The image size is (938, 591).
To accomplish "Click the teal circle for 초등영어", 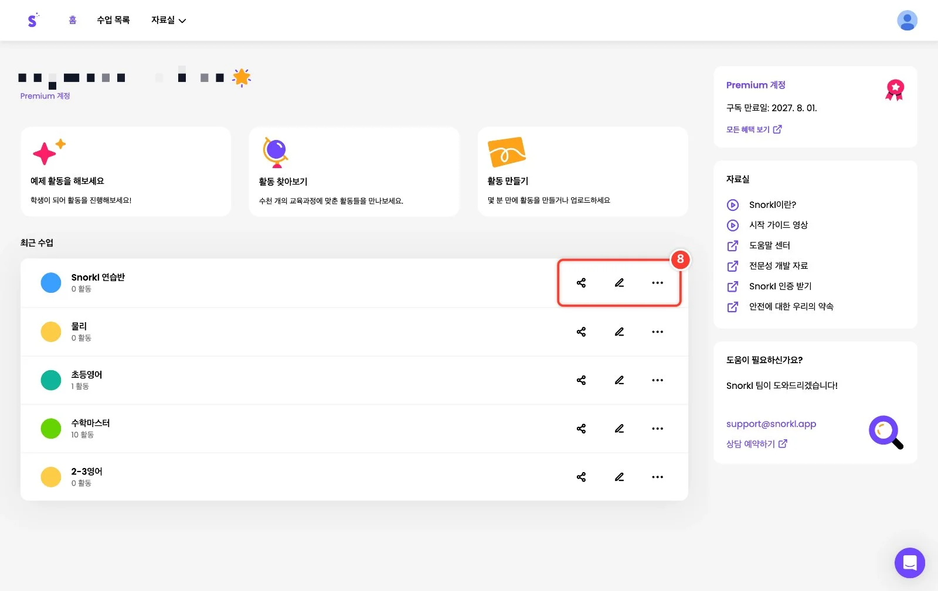I will point(51,380).
